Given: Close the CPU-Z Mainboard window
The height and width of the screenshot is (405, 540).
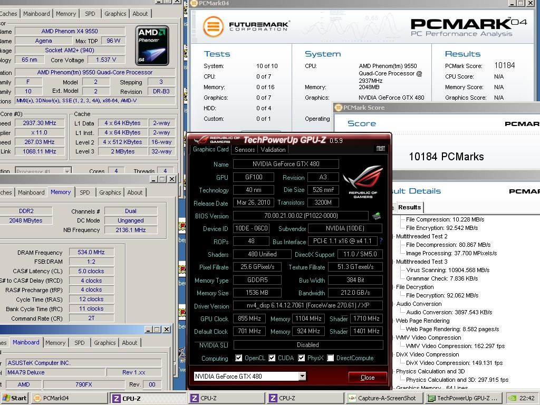Looking at the screenshot, I should pyautogui.click(x=167, y=330).
